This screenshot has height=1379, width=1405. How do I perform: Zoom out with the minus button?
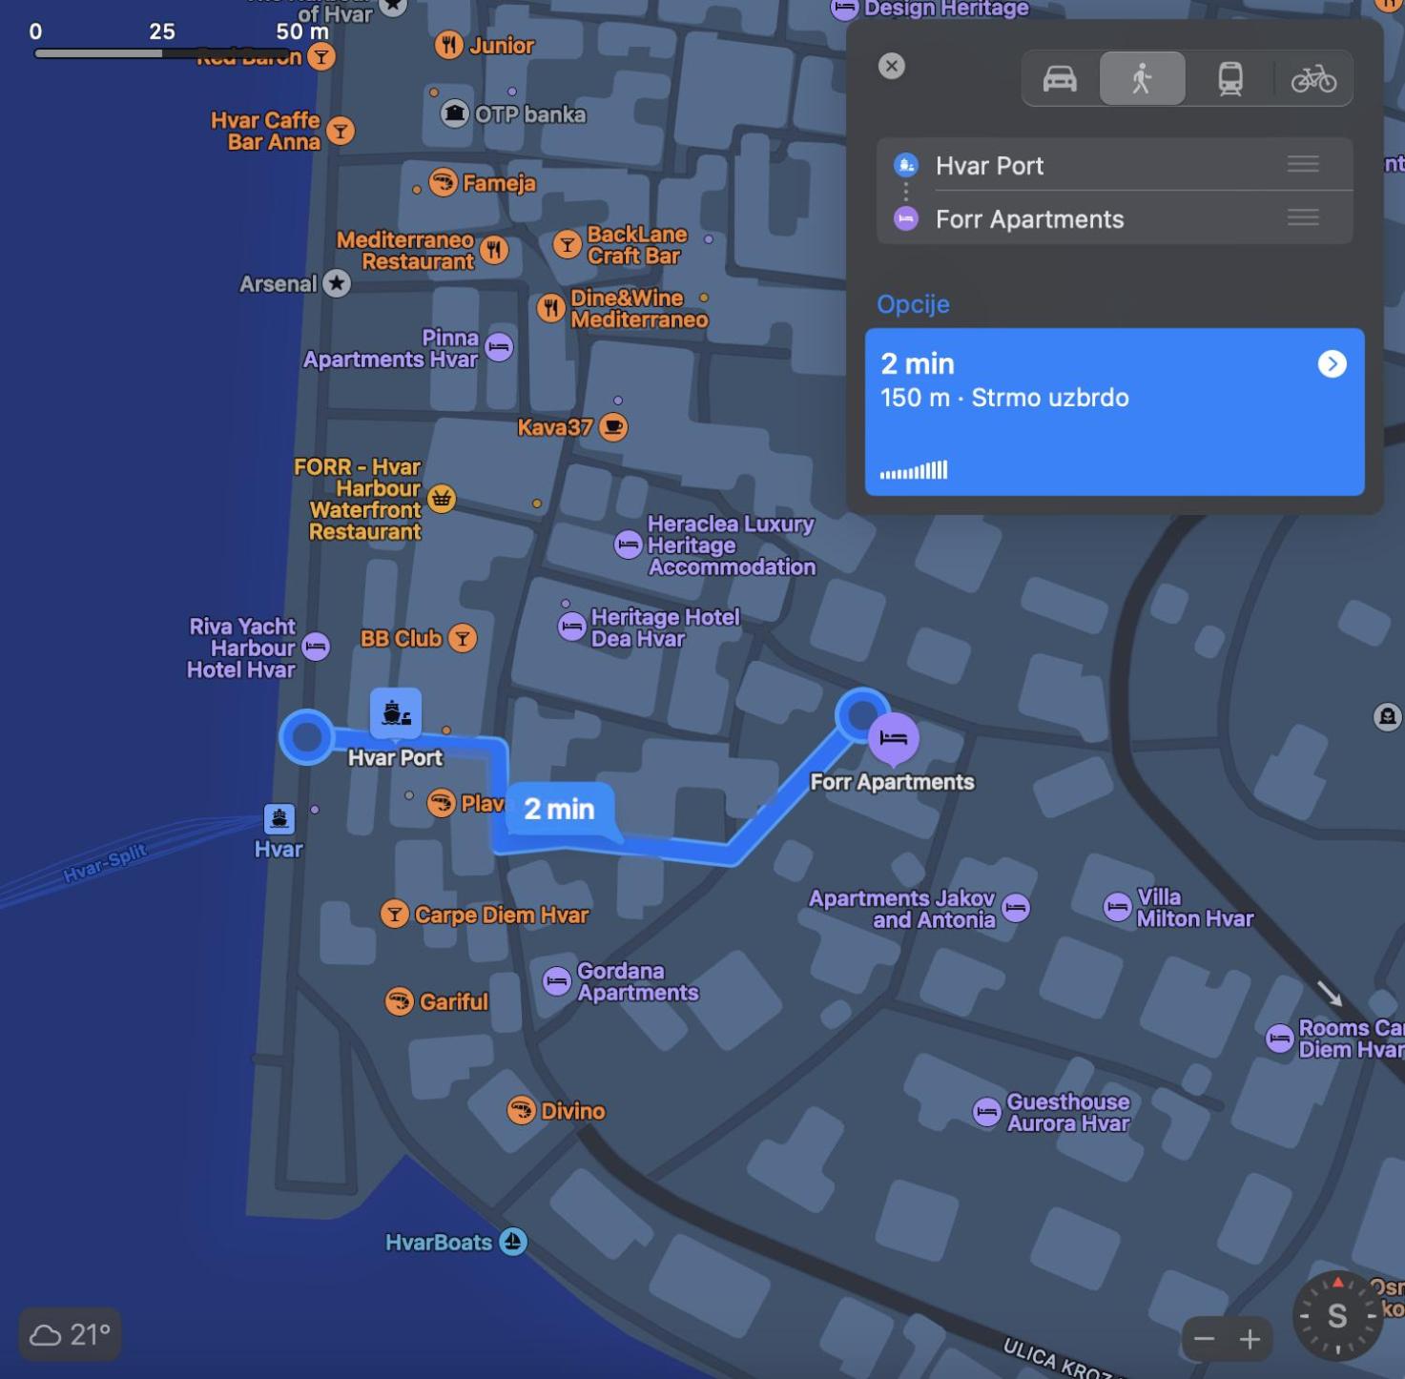click(1204, 1339)
